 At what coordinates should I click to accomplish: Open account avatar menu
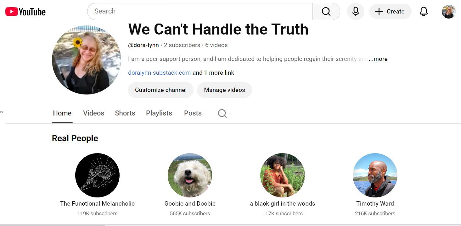coord(449,12)
